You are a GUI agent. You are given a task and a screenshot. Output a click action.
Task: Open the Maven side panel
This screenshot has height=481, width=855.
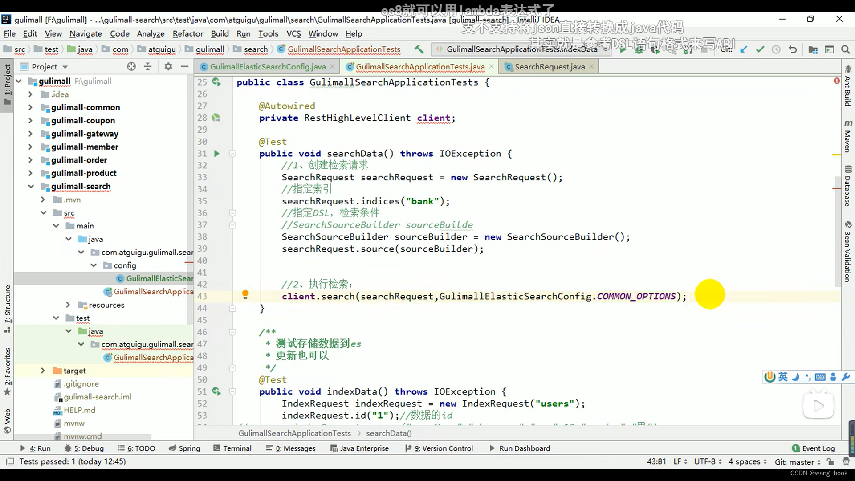pyautogui.click(x=847, y=136)
